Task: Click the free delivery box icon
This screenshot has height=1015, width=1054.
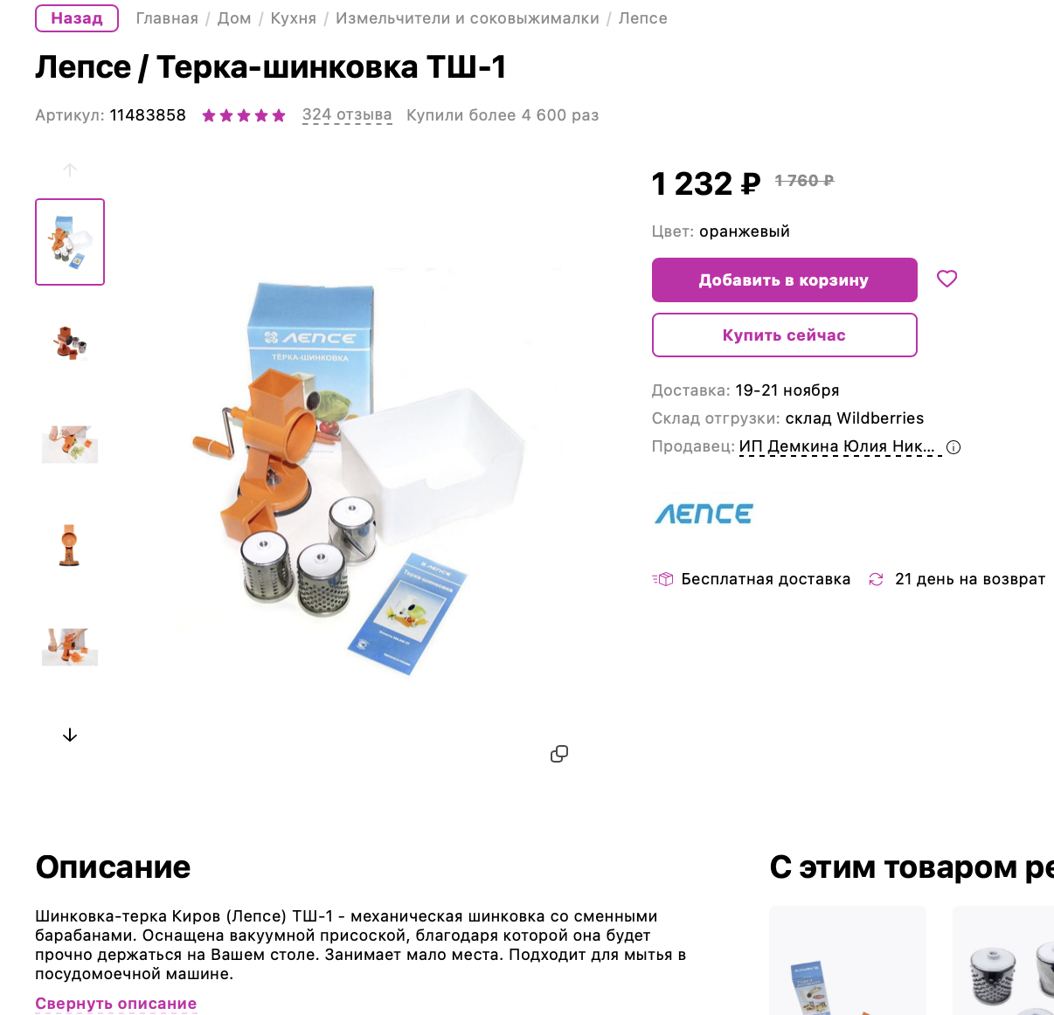Action: click(662, 579)
